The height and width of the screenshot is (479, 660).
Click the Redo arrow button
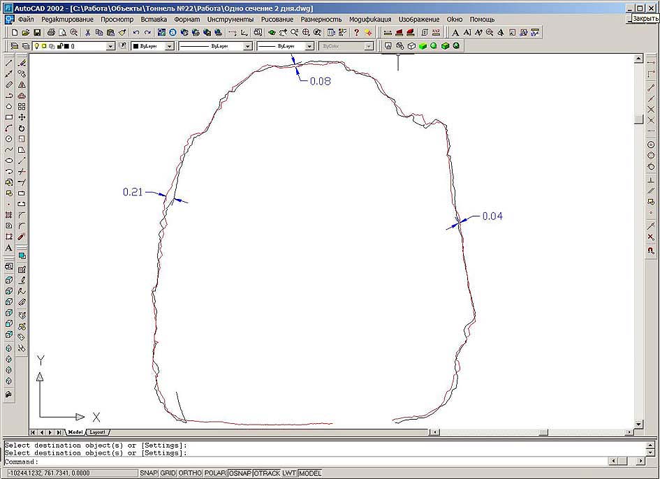[x=147, y=32]
